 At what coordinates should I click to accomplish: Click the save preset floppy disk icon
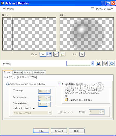click(x=98, y=63)
